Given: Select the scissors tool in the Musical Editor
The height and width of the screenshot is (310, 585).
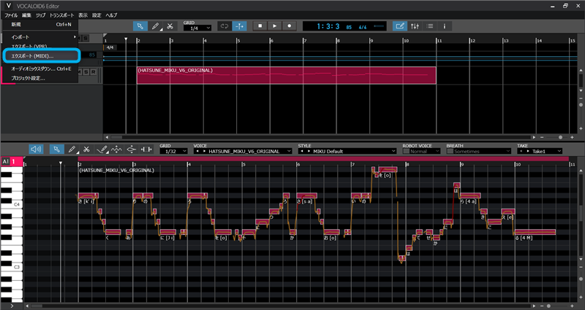Looking at the screenshot, I should 86,150.
